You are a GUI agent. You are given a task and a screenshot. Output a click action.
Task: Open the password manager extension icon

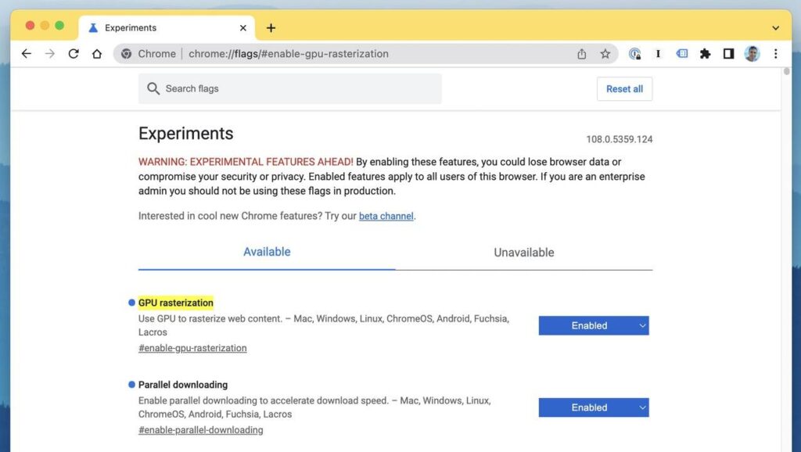tap(634, 54)
